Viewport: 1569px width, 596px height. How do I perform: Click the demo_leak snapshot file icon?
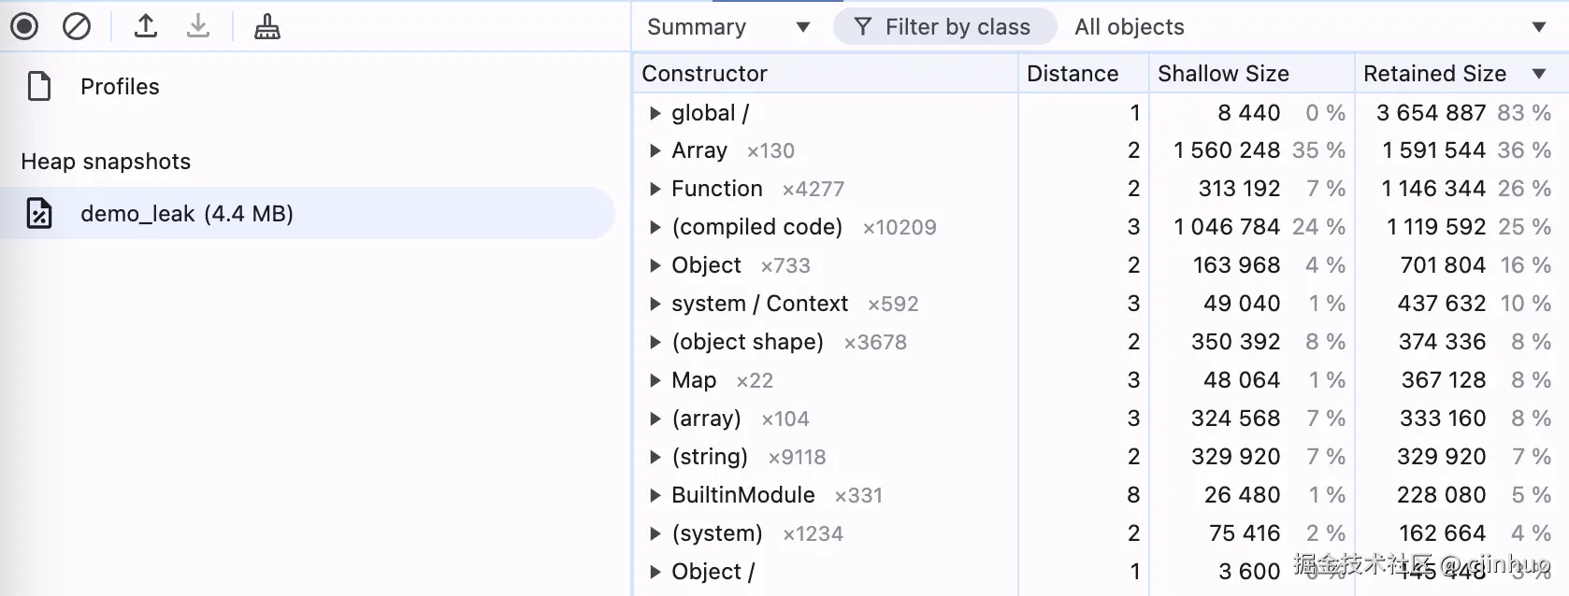coord(39,214)
